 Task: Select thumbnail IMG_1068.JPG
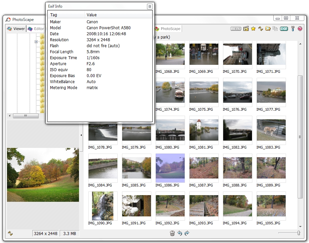click(x=170, y=54)
